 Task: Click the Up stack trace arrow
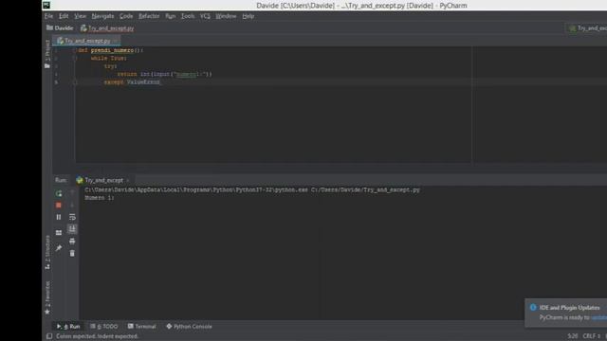click(72, 193)
